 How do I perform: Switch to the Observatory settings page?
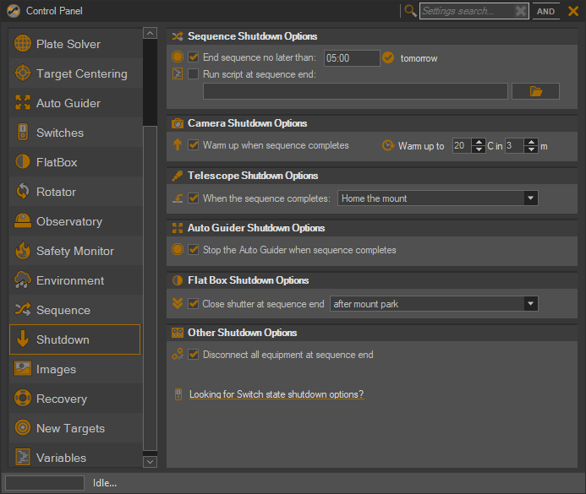tap(75, 221)
